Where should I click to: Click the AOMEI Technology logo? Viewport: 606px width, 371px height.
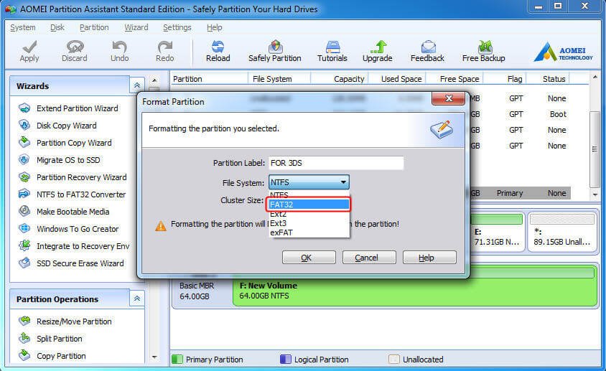coord(564,52)
